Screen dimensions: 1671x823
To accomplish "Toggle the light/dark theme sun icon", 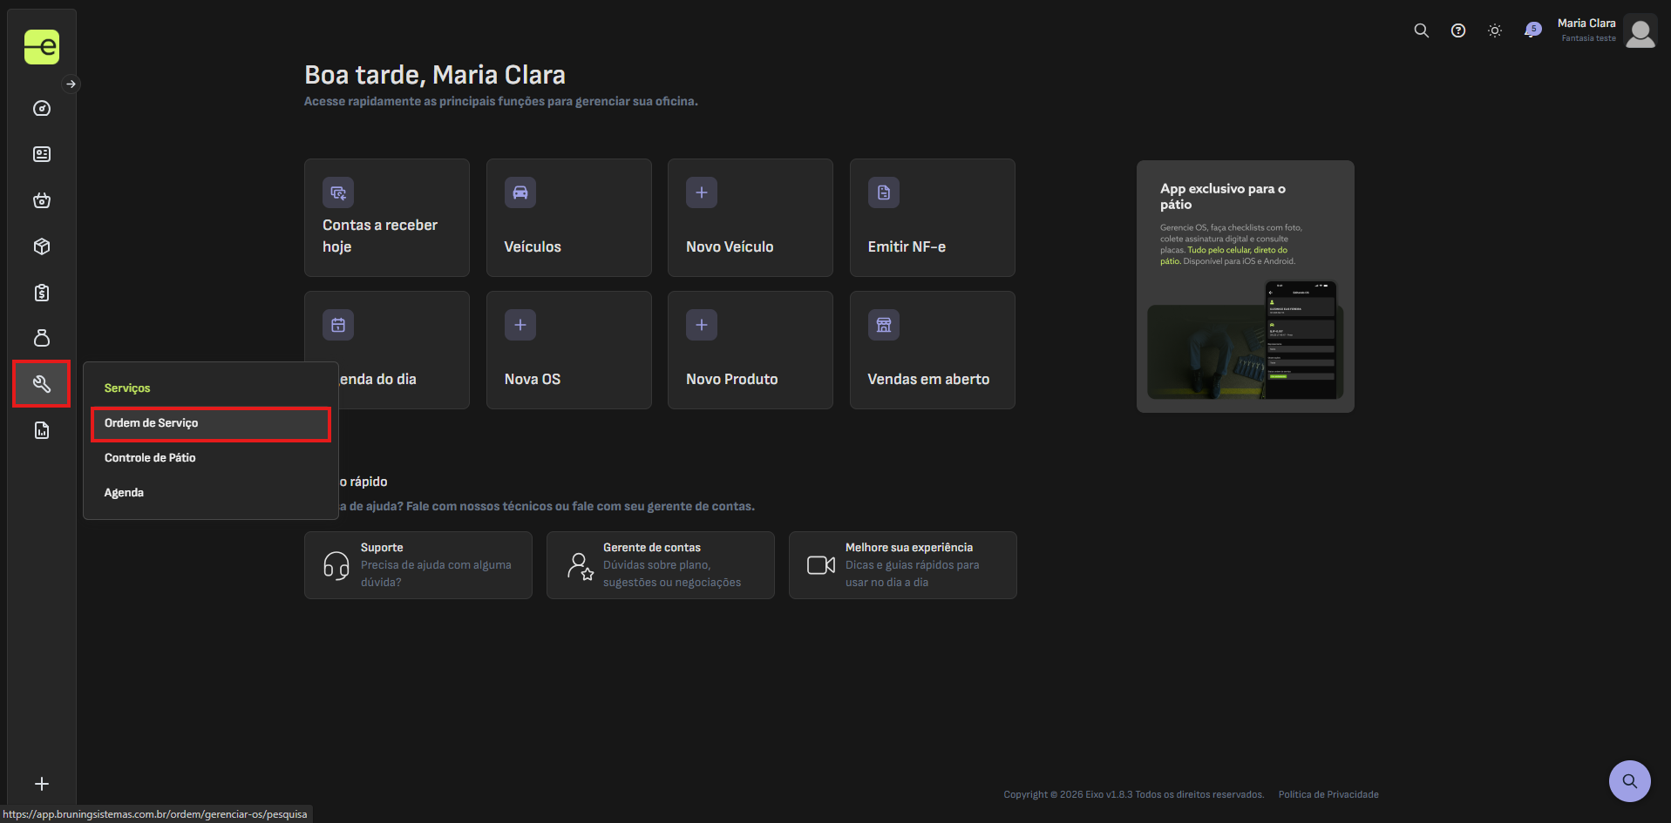I will click(1495, 30).
